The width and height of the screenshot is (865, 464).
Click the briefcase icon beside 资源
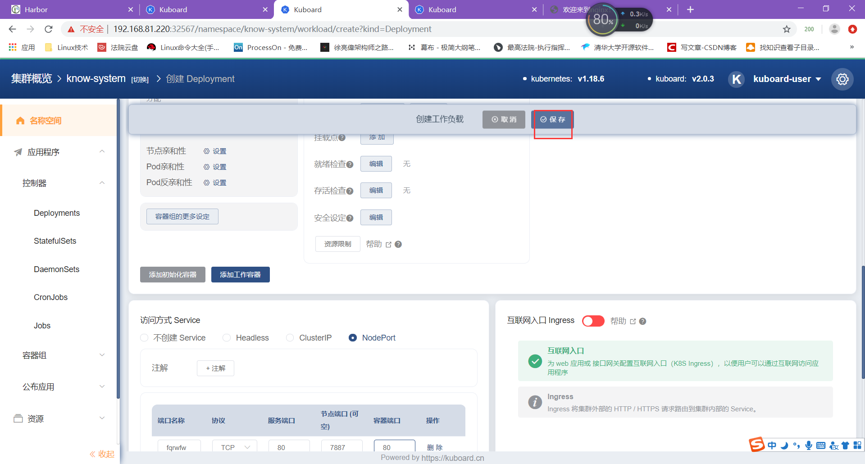18,419
